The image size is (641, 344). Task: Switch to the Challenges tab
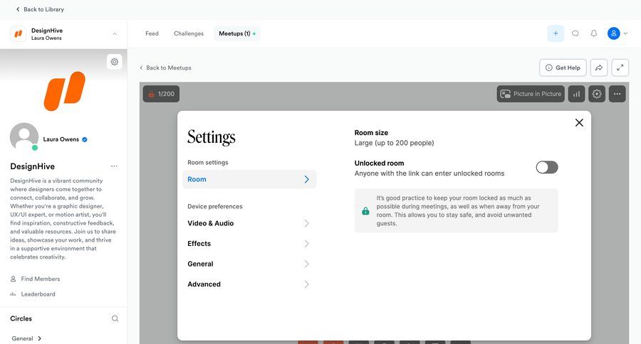tap(189, 33)
